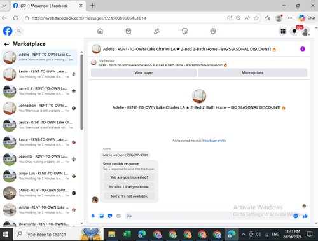Viewport: 318px width, 241px height.
Task: Open the Facebook menu grid icon
Action: click(x=283, y=31)
